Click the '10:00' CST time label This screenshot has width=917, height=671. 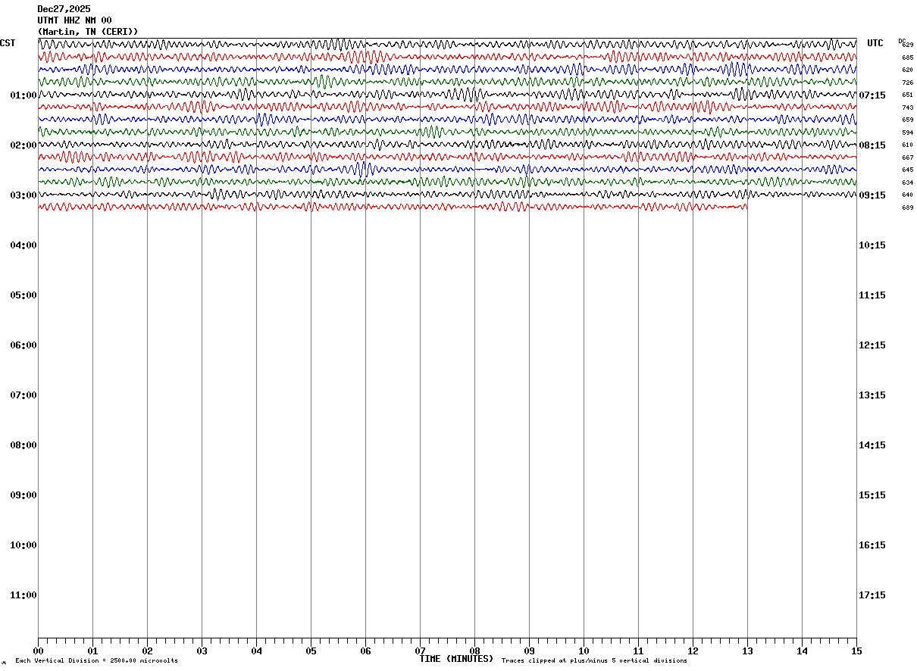tap(23, 545)
